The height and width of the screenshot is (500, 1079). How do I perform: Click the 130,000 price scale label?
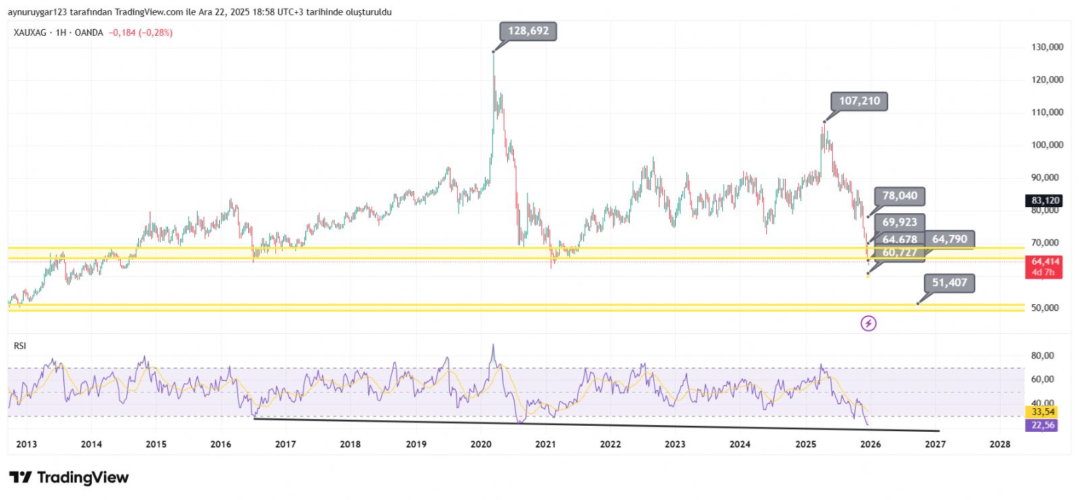(x=1047, y=47)
